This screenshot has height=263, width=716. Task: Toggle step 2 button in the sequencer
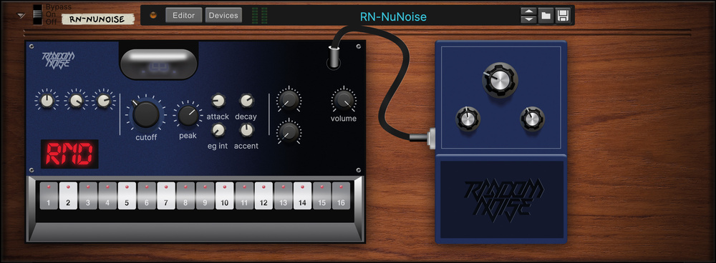click(x=68, y=196)
